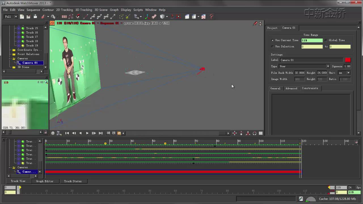Click the Save project floppy disk icon
363x204 pixels.
(x=35, y=17)
